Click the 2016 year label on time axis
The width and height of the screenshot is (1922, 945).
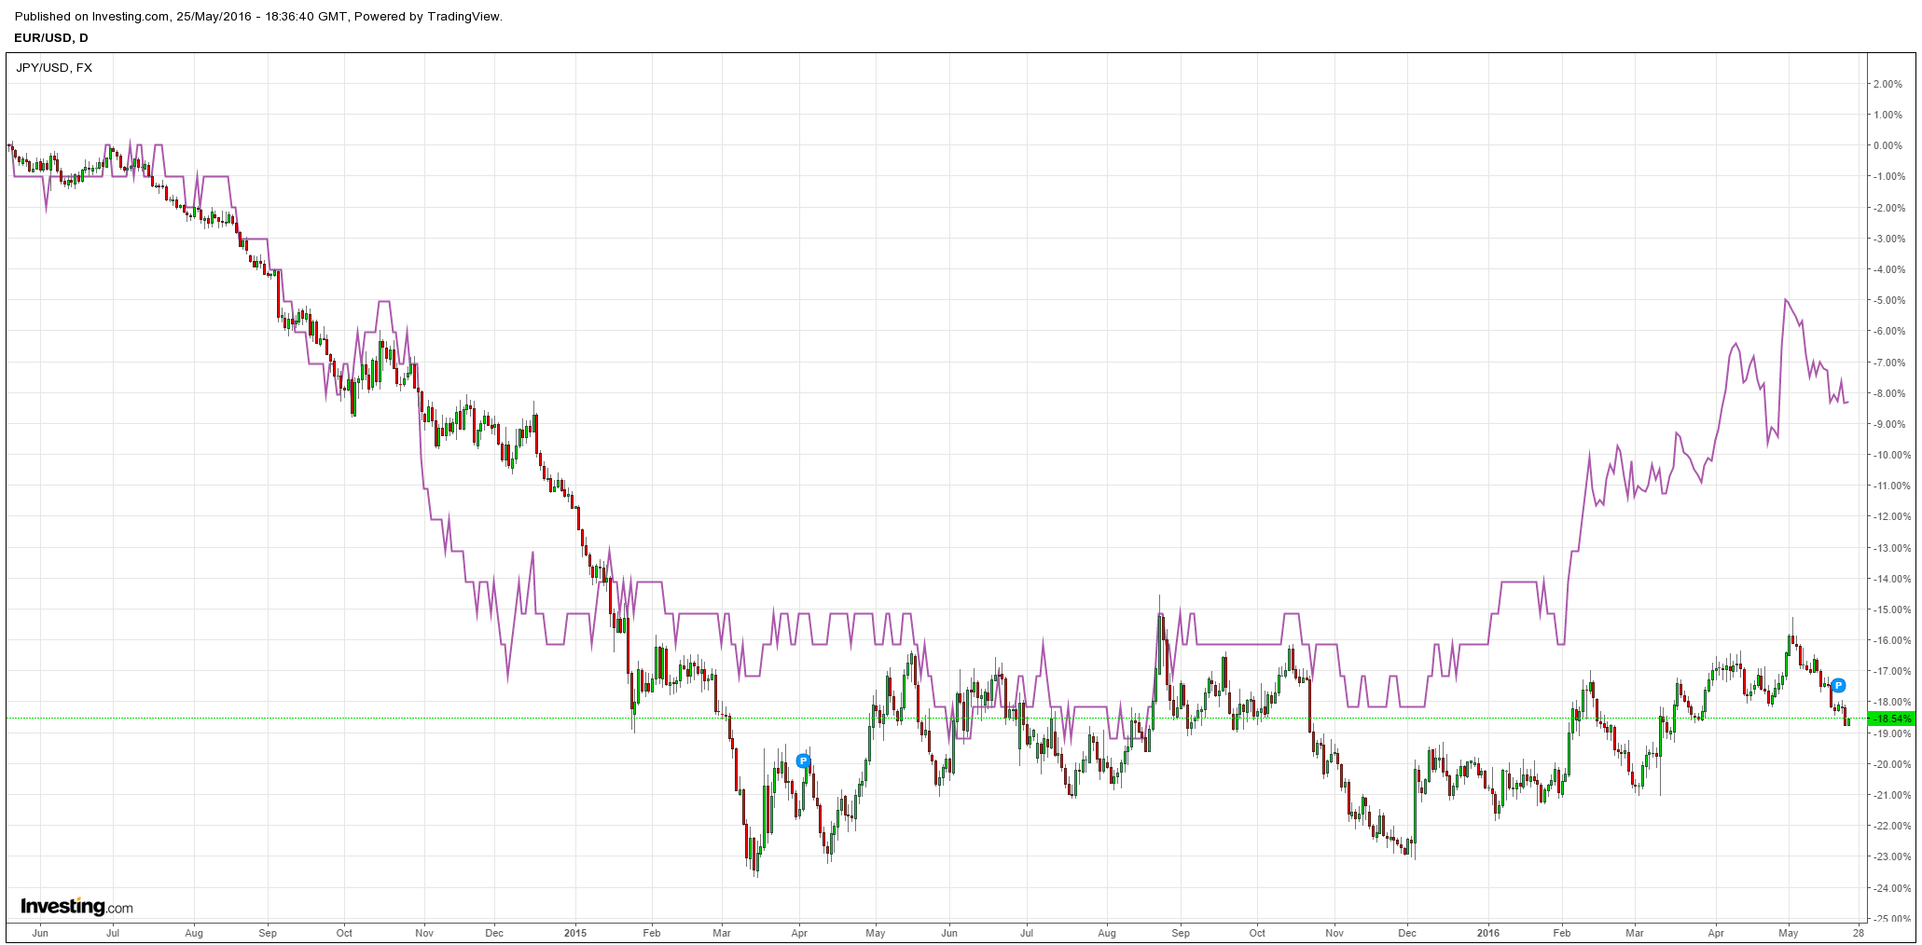pyautogui.click(x=1488, y=932)
